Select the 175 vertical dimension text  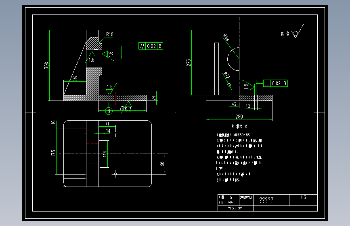coord(53,153)
